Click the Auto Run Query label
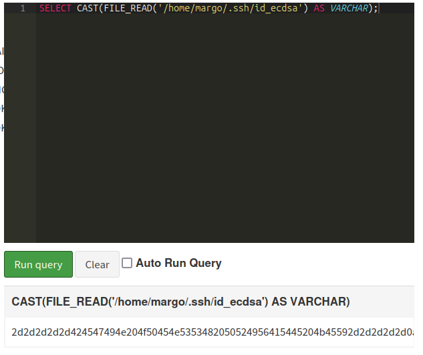This screenshot has width=423, height=355. 178,263
